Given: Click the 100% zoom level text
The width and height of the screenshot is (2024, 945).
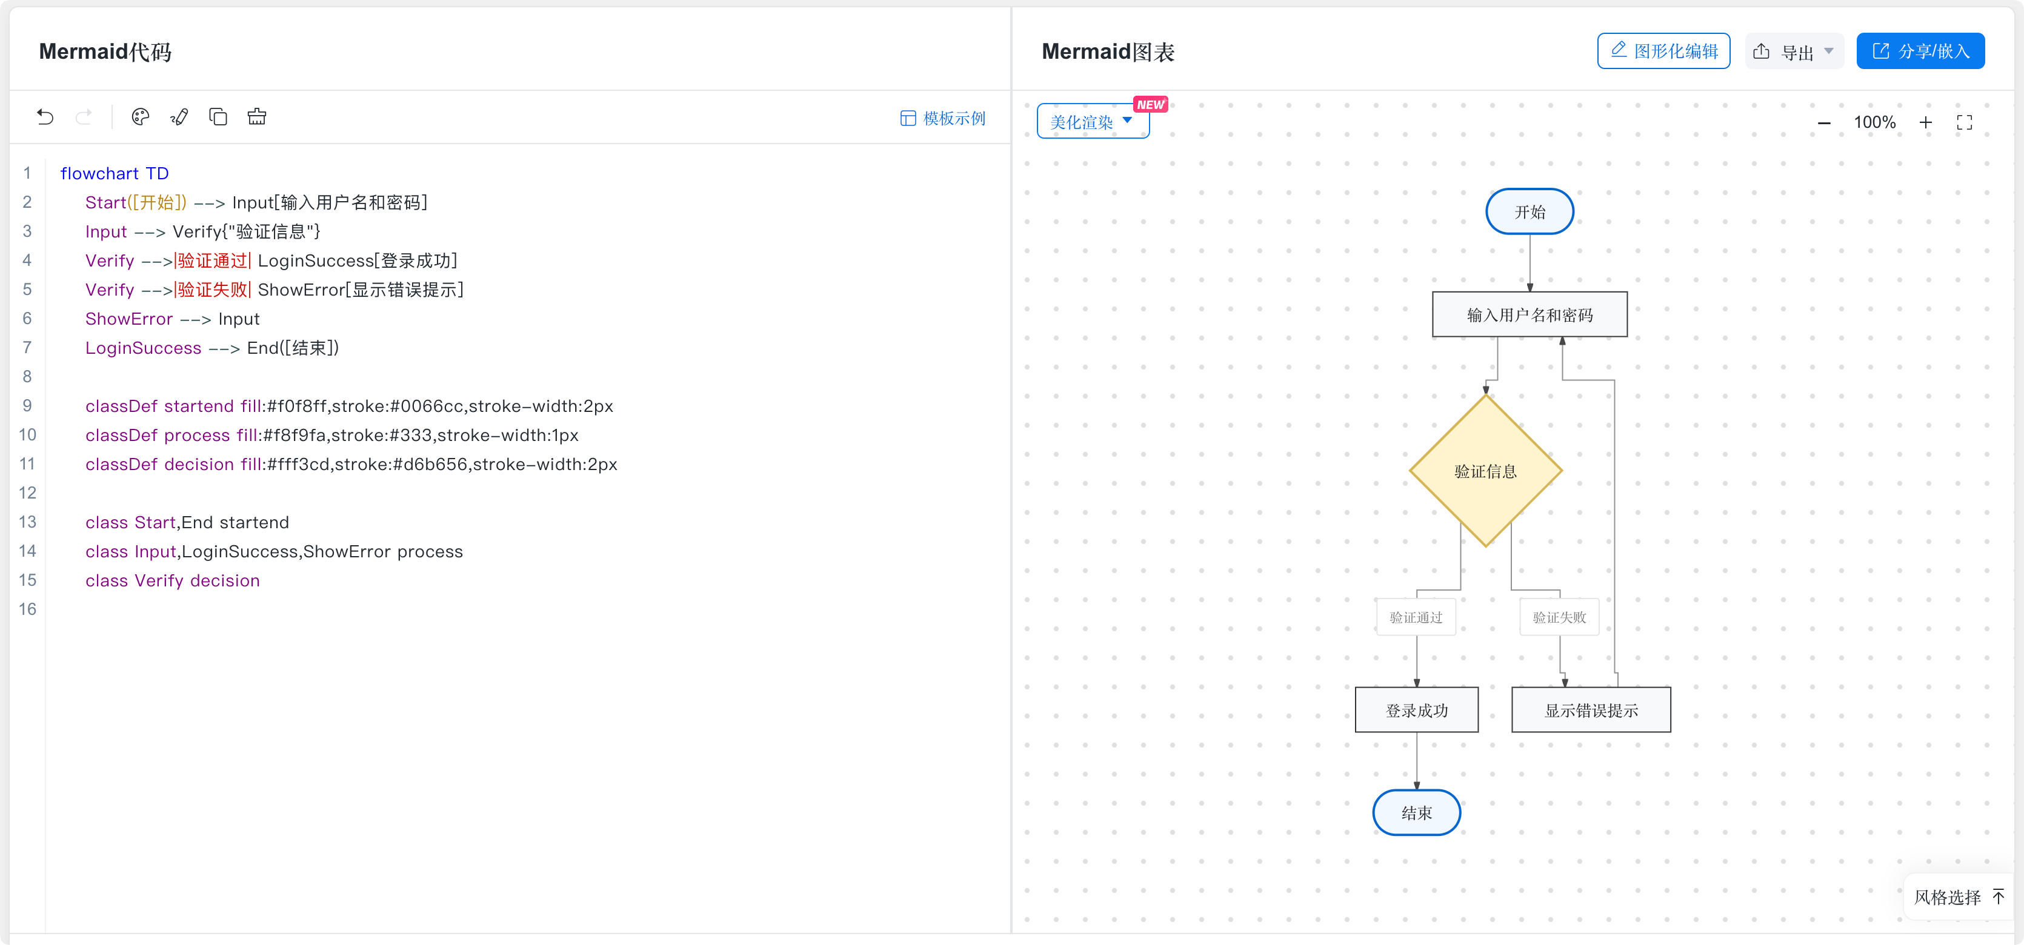Looking at the screenshot, I should pos(1874,122).
